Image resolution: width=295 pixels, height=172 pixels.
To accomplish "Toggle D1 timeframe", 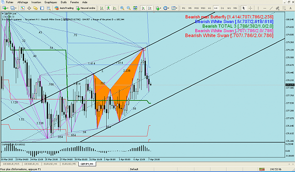I will (x=222, y=8).
